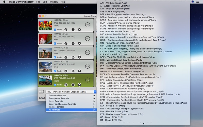Remove 16444524_38.jpg with its X icon
Screen dimensions: 203x127
pos(79,30)
